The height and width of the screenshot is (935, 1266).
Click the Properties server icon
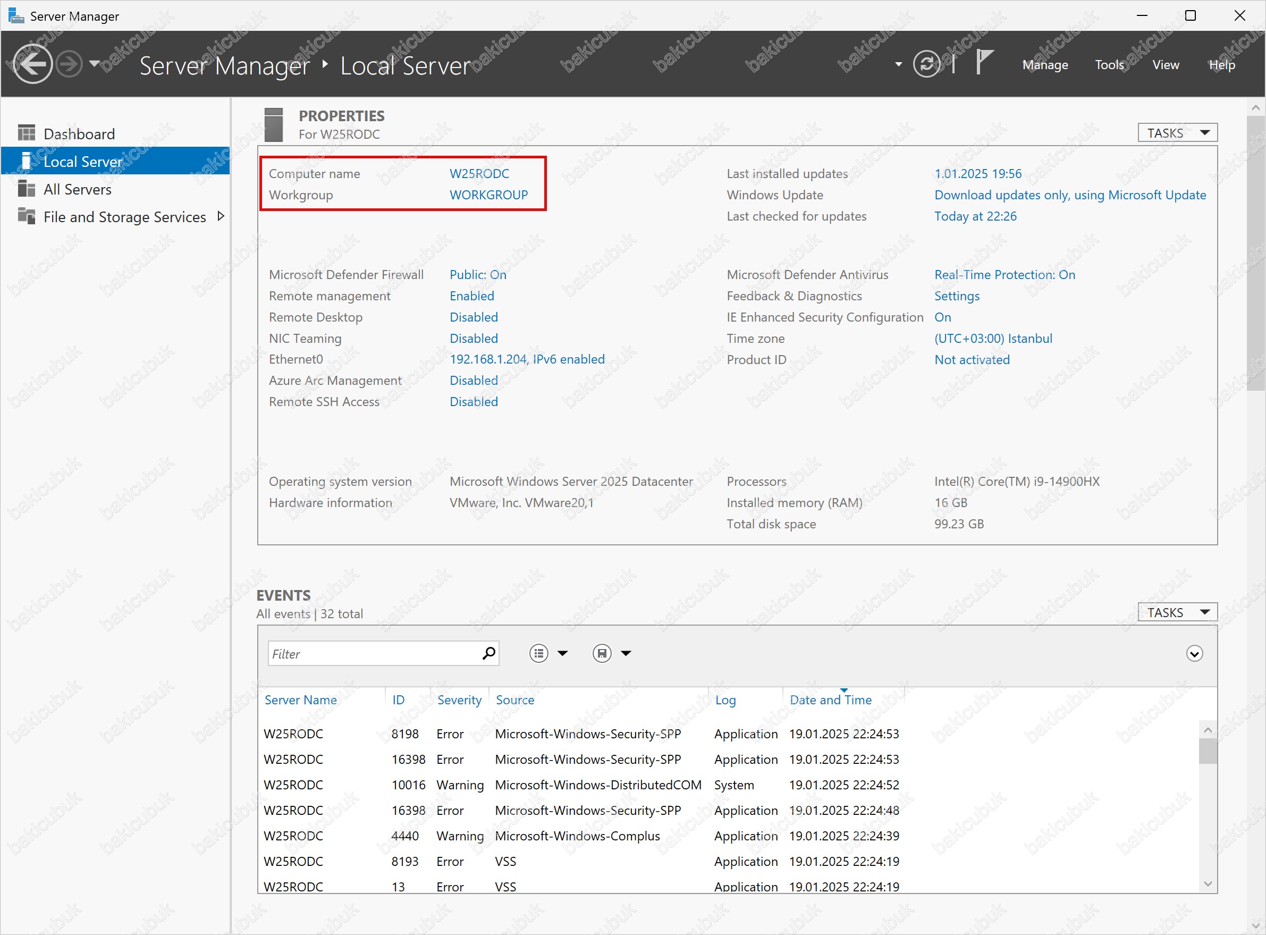point(273,124)
